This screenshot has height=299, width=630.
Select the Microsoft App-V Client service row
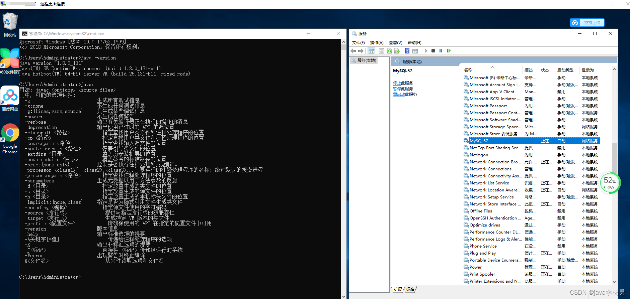[x=532, y=92]
